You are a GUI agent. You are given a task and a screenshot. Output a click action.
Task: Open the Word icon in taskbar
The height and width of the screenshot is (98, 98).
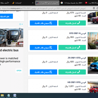click(14, 96)
